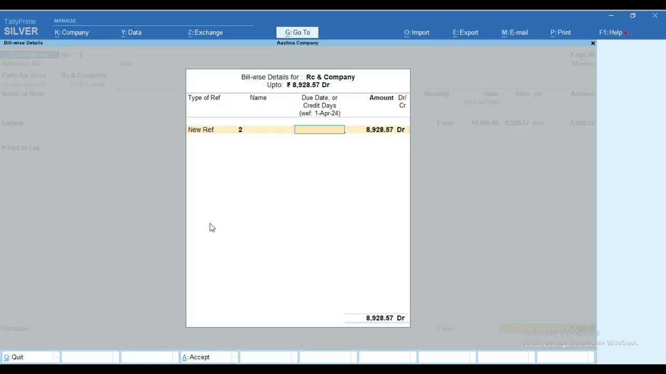Click the 8,928.57 amount in the New Ref row

coord(379,129)
